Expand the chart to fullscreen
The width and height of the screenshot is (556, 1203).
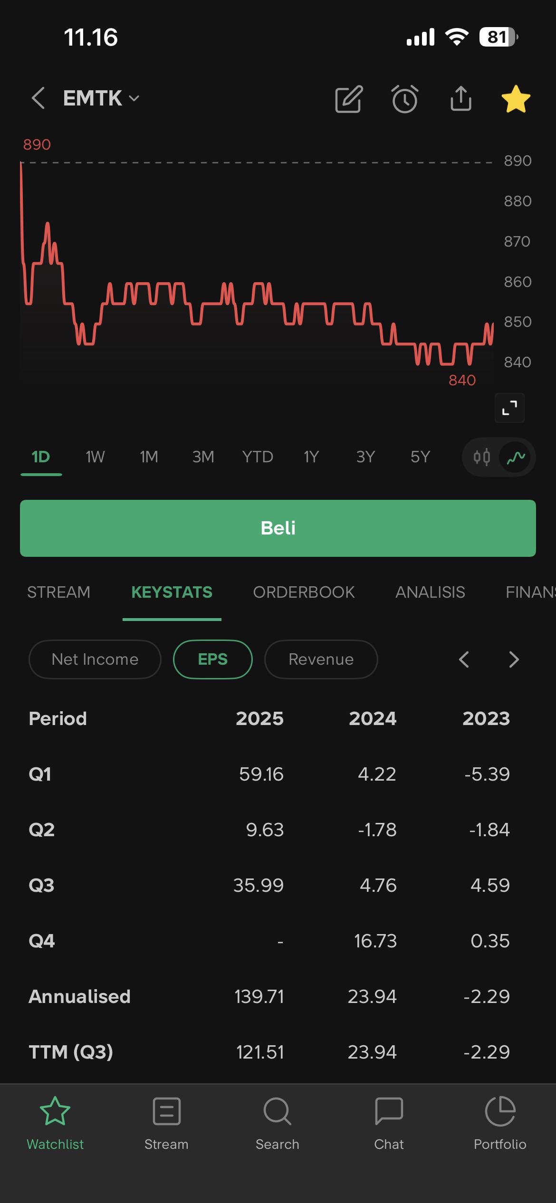click(509, 408)
